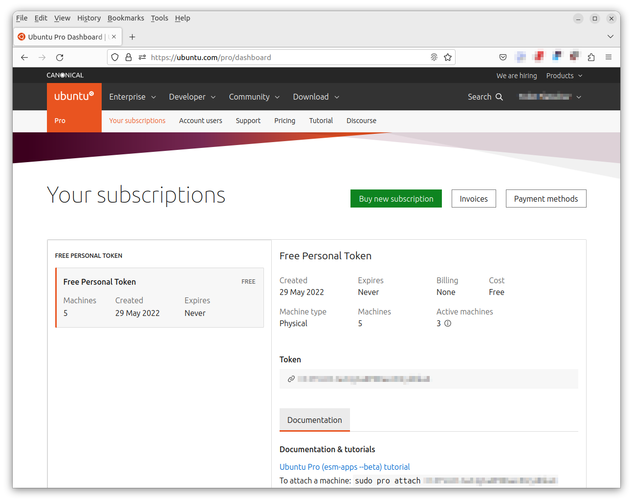Image resolution: width=633 pixels, height=502 pixels.
Task: Open the Discourse link
Action: [x=361, y=121]
